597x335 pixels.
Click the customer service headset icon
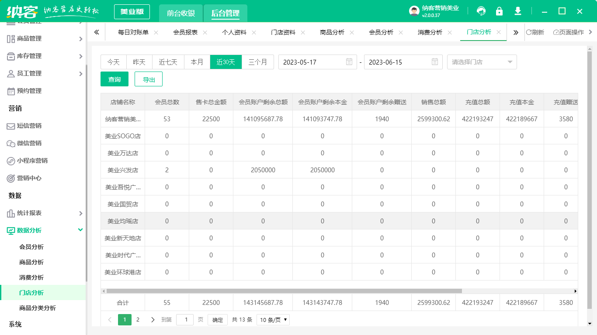[x=481, y=11]
